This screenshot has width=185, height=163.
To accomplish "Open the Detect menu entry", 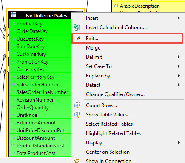I will pos(128,85).
